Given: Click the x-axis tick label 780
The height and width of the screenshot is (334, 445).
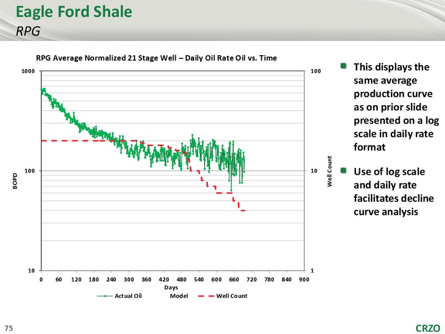Looking at the screenshot, I should [x=269, y=279].
